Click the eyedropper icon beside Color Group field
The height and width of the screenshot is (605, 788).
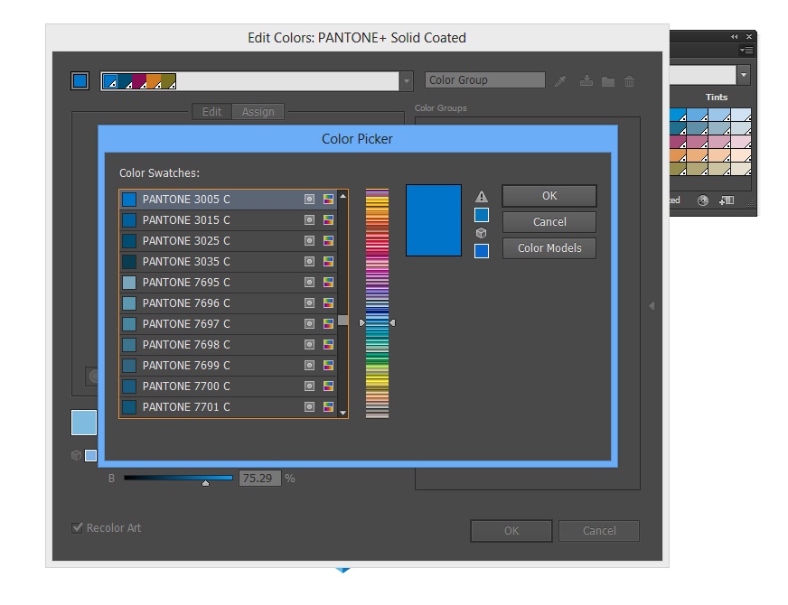(x=560, y=81)
